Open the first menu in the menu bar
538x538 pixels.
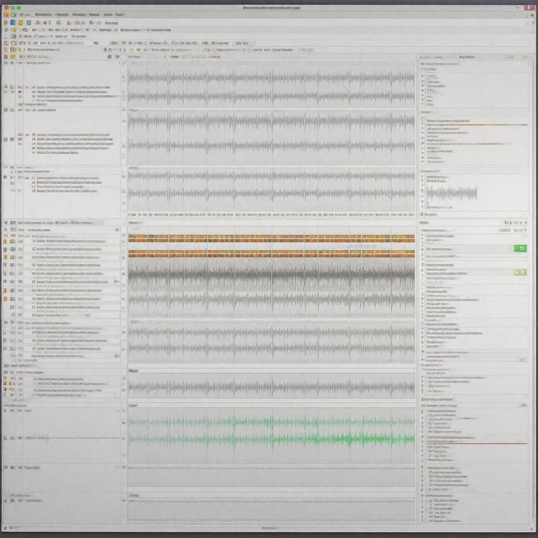click(x=40, y=15)
